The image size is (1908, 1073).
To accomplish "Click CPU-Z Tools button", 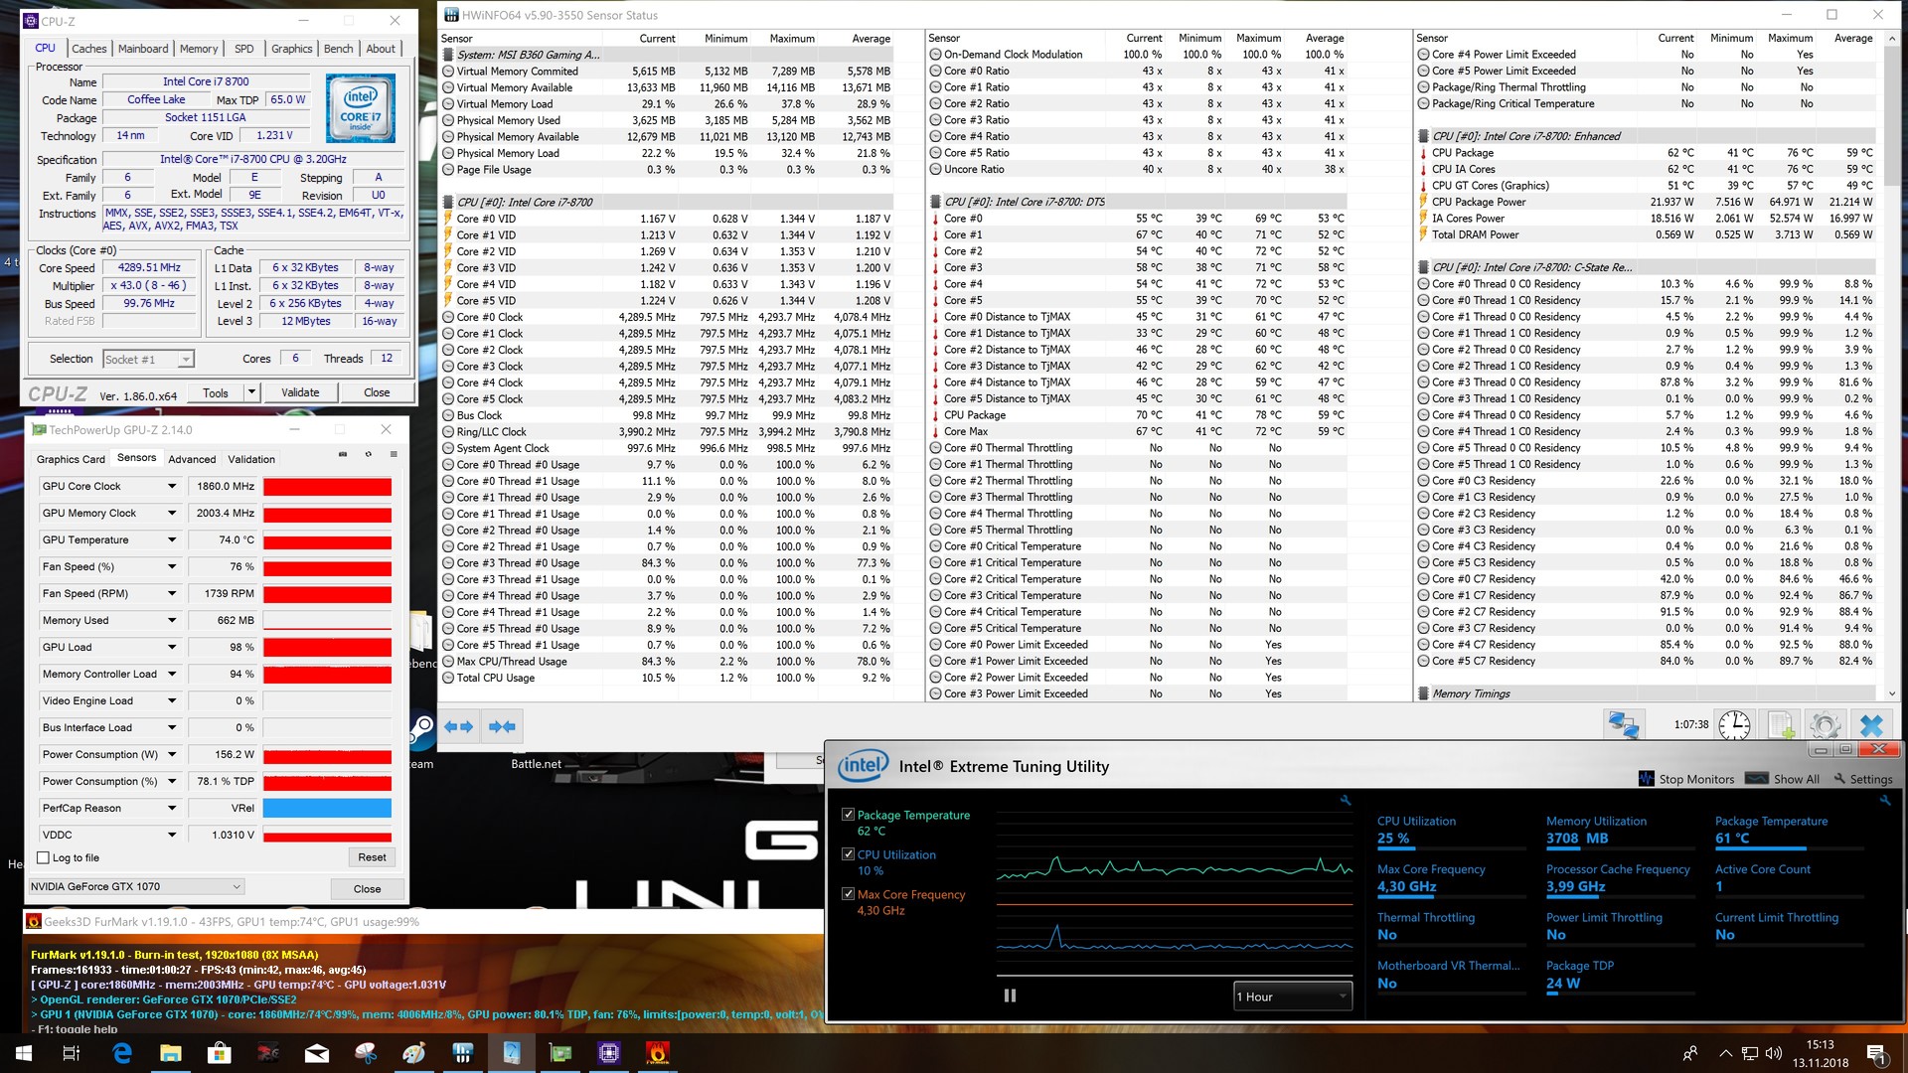I will coord(216,392).
